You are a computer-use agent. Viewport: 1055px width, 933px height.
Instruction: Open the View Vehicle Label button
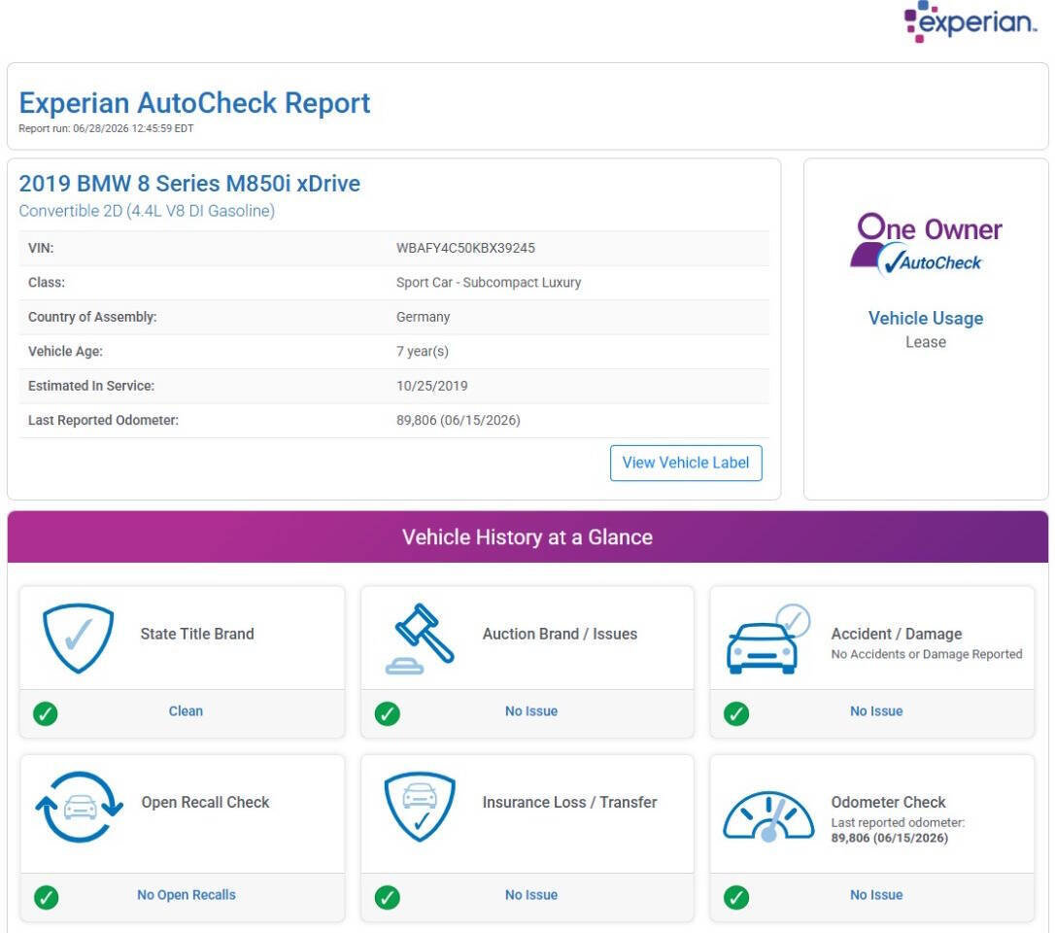[686, 463]
